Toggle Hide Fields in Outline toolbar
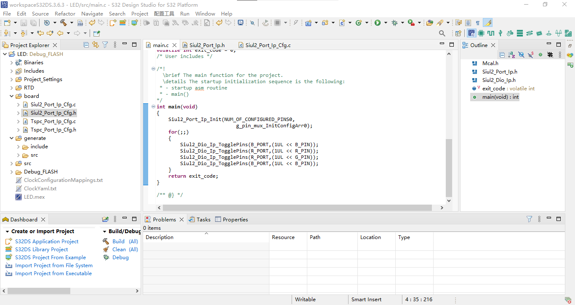 521,55
